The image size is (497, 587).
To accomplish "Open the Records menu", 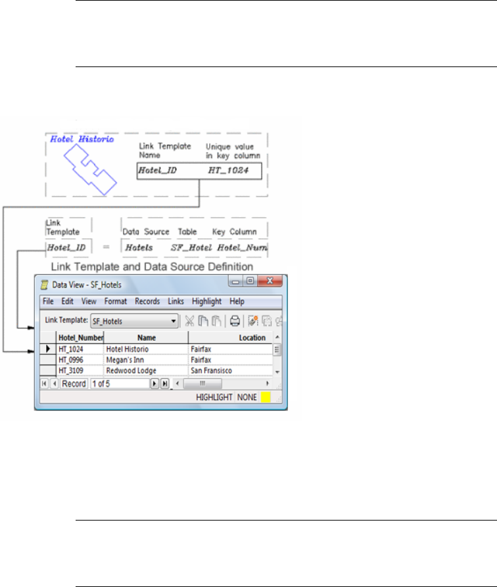I will coord(147,301).
